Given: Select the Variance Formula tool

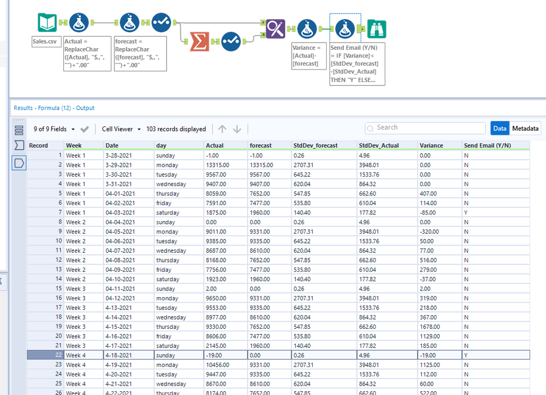Looking at the screenshot, I should (307, 29).
